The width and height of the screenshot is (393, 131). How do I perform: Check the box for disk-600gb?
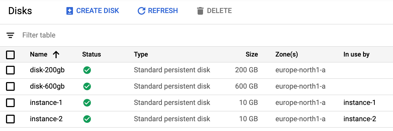(x=10, y=87)
